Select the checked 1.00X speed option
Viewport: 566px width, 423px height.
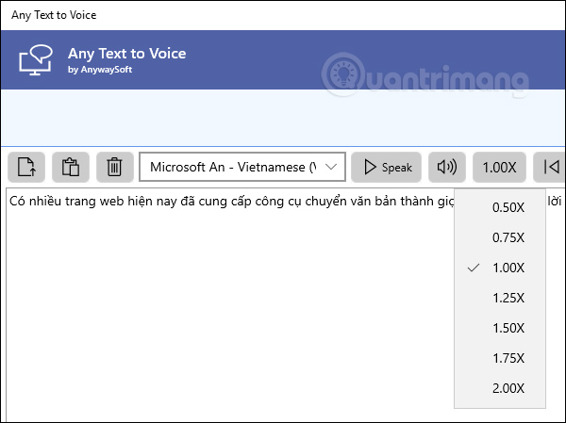[x=500, y=268]
